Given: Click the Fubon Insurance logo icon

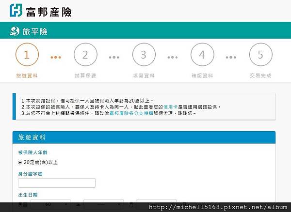Looking at the screenshot, I should coord(16,10).
